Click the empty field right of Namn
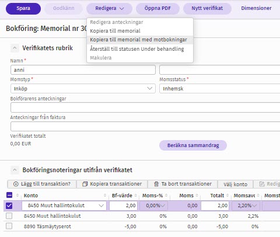Image resolution: width=280 pixels, height=237 pixels. (220, 70)
